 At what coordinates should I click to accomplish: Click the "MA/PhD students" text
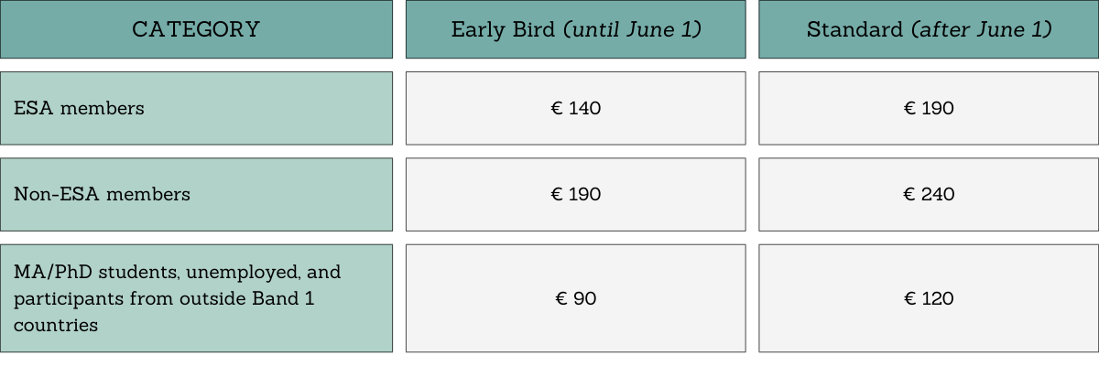click(x=85, y=273)
